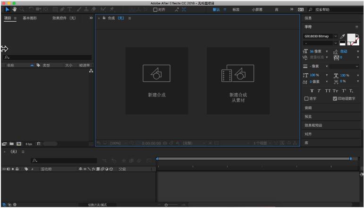This screenshot has height=208, width=364.
Task: Select the Selection arrow tool
Action: pos(7,9)
